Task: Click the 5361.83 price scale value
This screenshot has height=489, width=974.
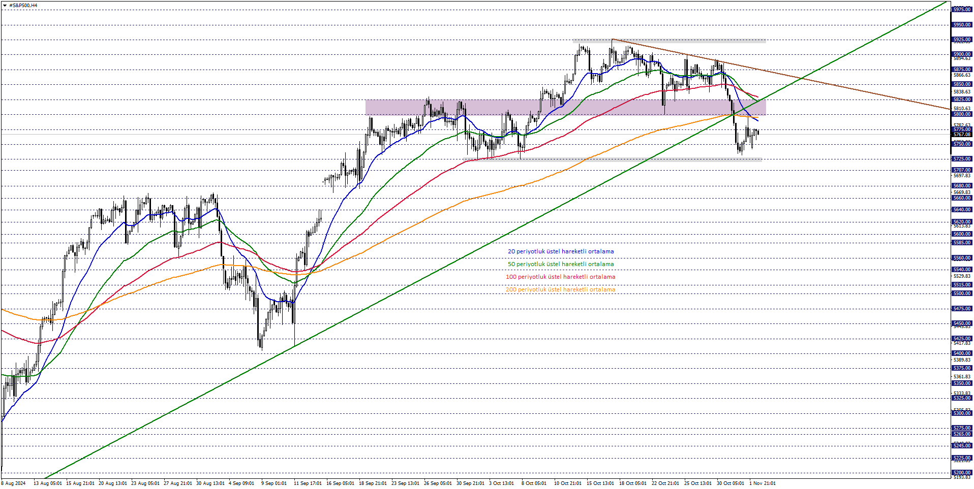Action: (962, 377)
